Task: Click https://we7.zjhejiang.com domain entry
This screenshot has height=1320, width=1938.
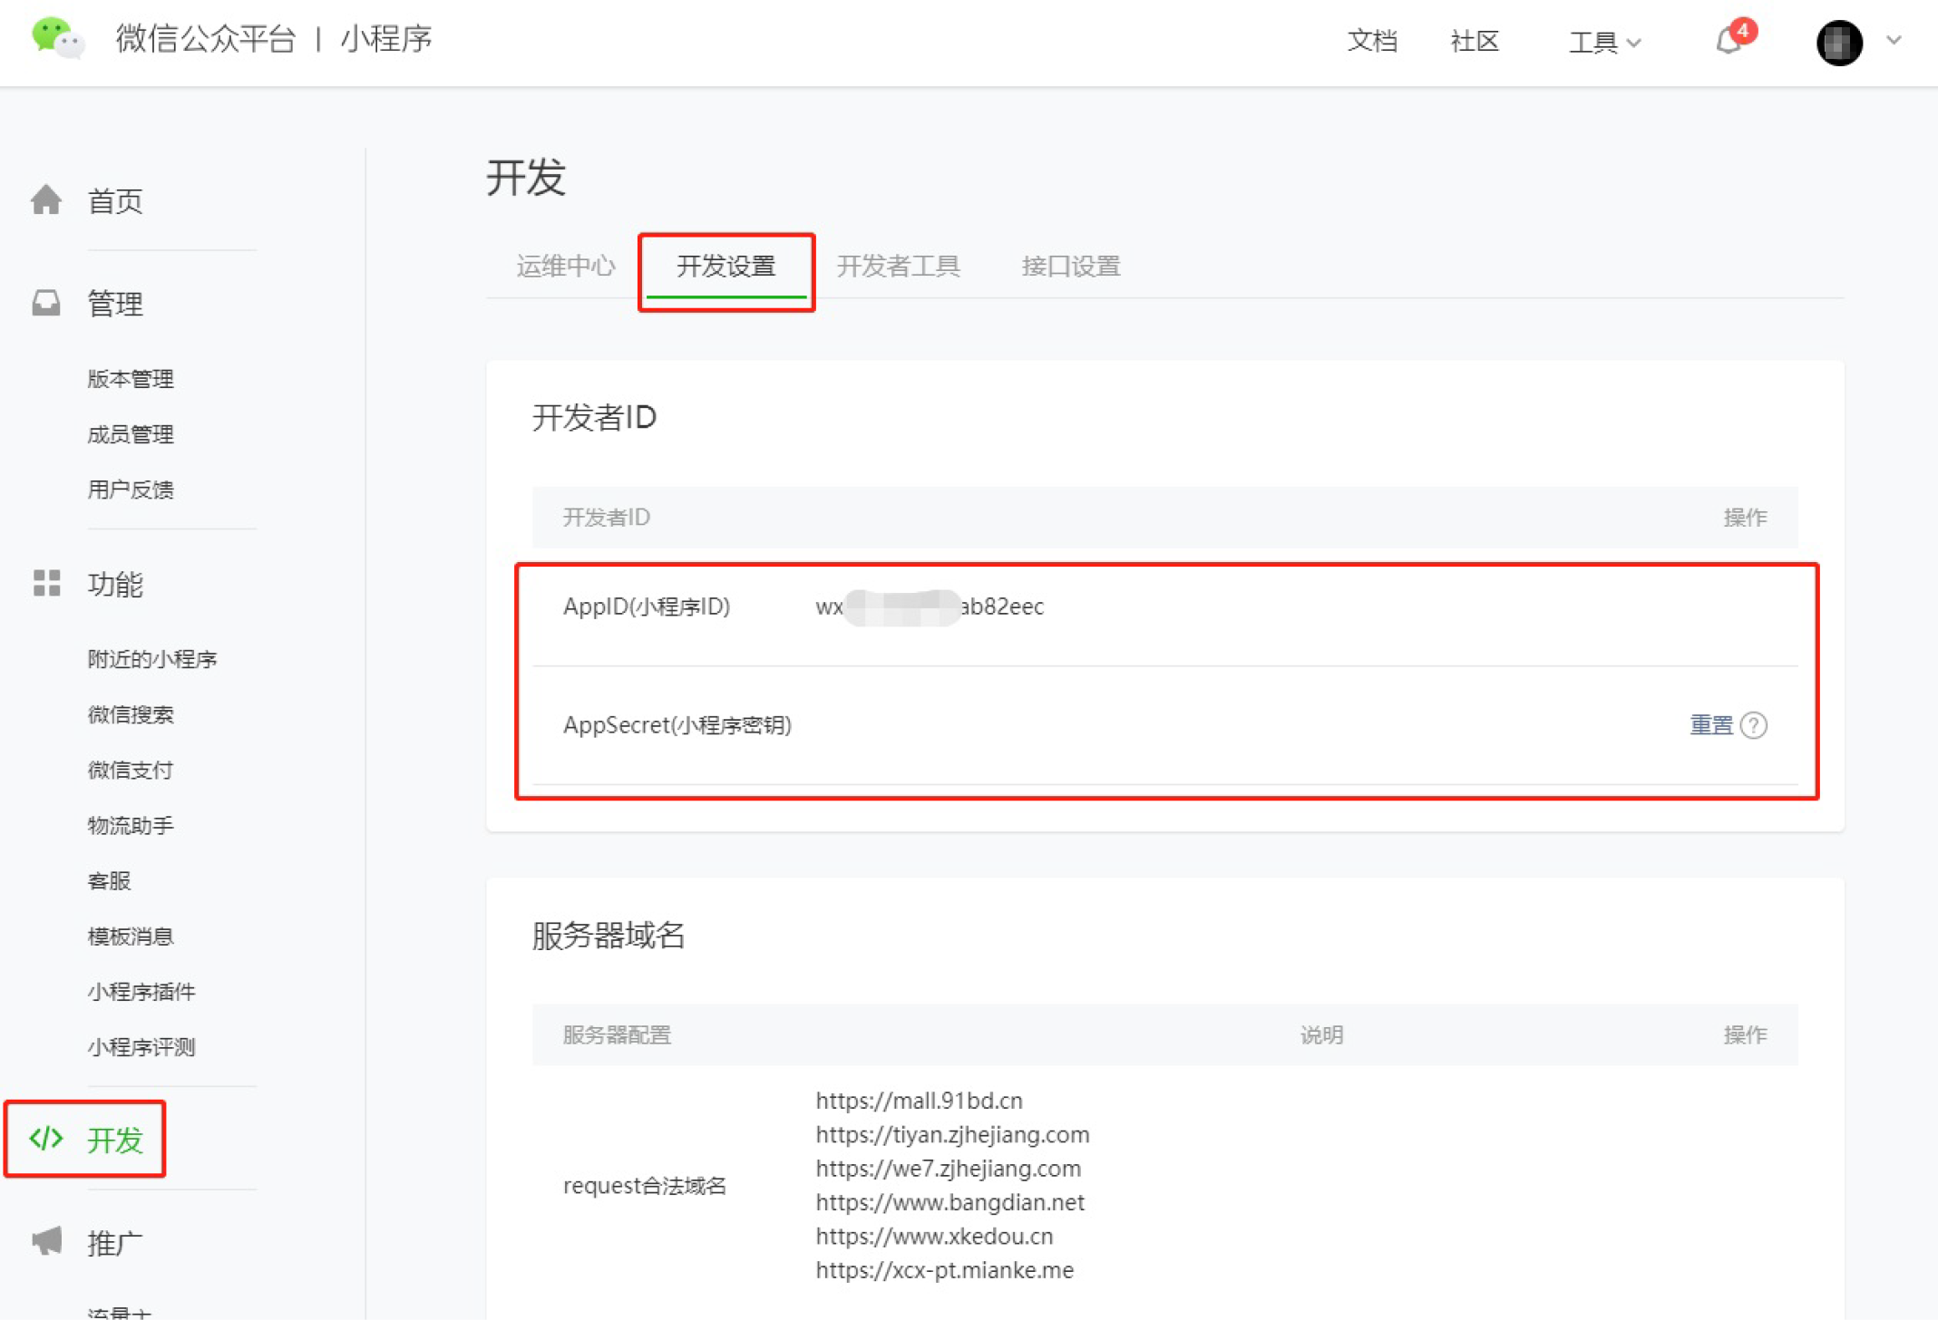Action: click(x=949, y=1169)
